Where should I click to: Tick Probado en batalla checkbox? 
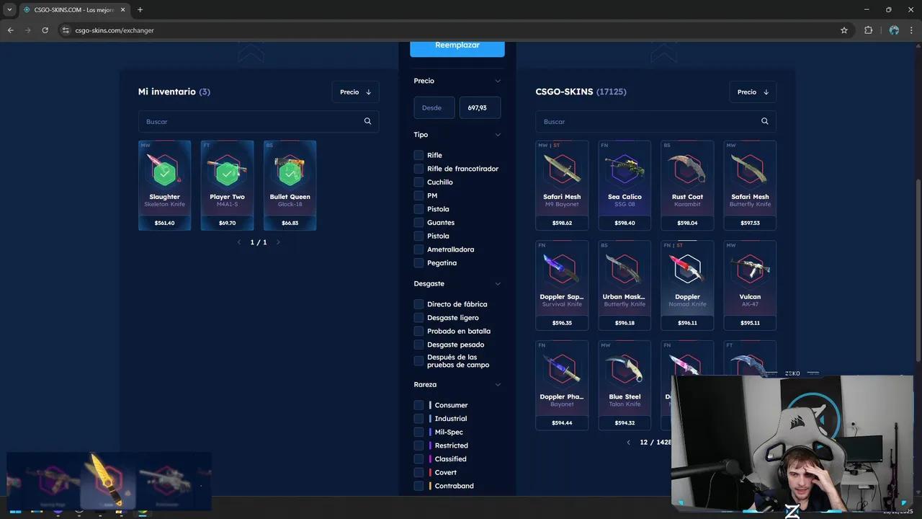(x=419, y=332)
